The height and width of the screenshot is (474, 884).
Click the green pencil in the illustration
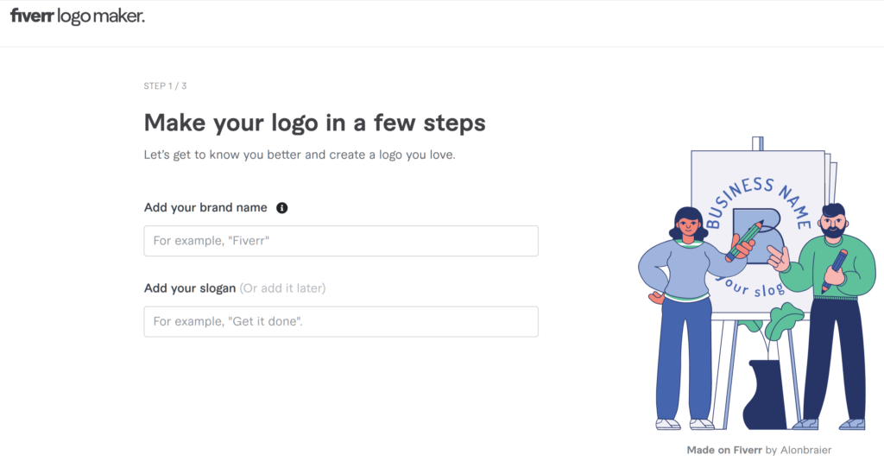click(744, 241)
